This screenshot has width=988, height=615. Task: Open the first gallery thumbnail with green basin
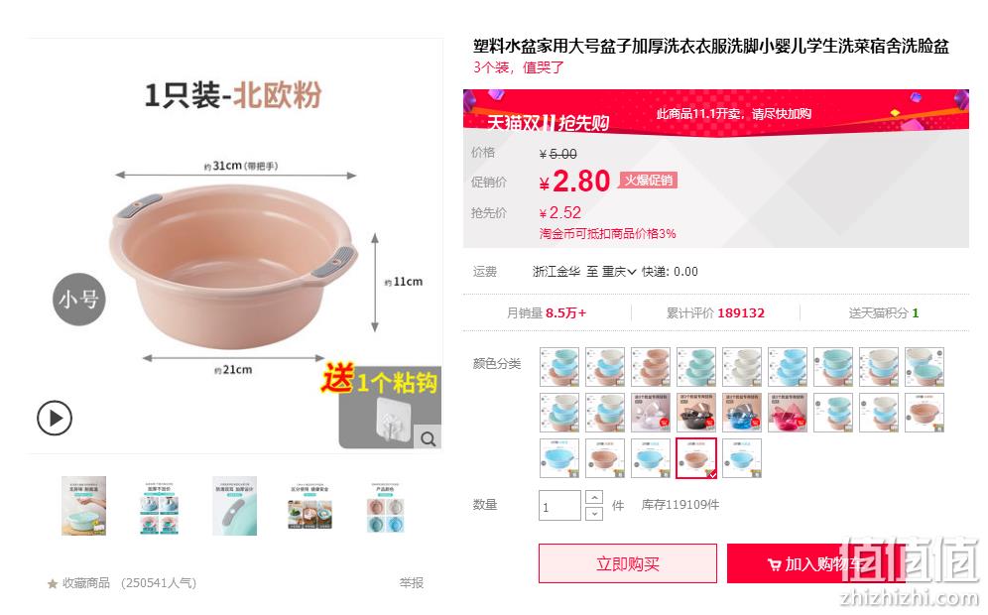coord(83,506)
